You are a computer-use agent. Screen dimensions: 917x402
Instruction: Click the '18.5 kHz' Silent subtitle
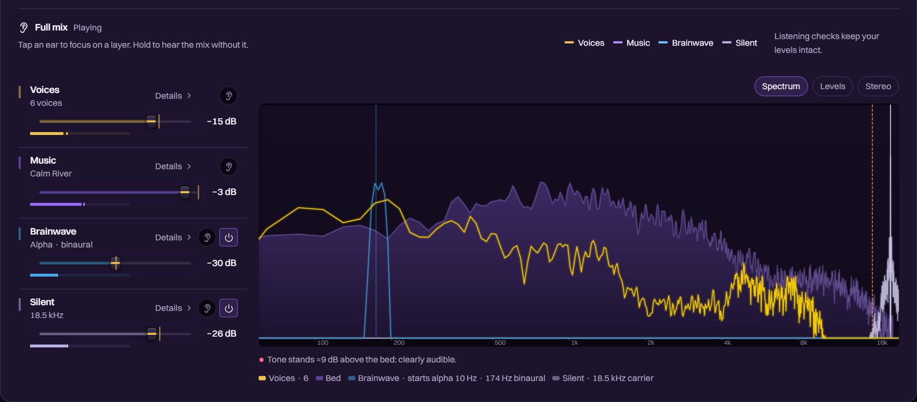pos(47,315)
